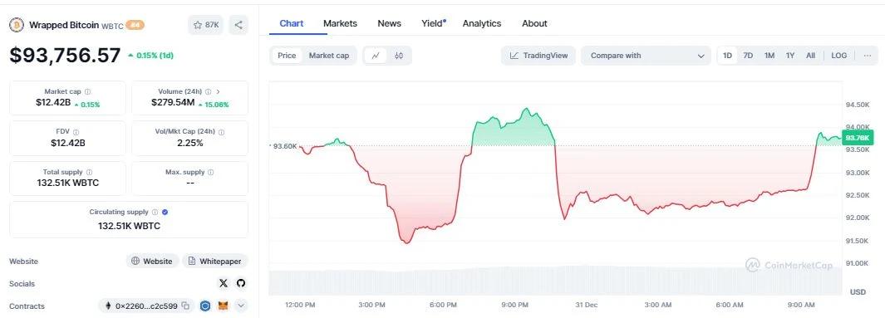Screen dimensions: 885x318
Task: Copy the contract address with the copy icon
Action: pyautogui.click(x=185, y=306)
